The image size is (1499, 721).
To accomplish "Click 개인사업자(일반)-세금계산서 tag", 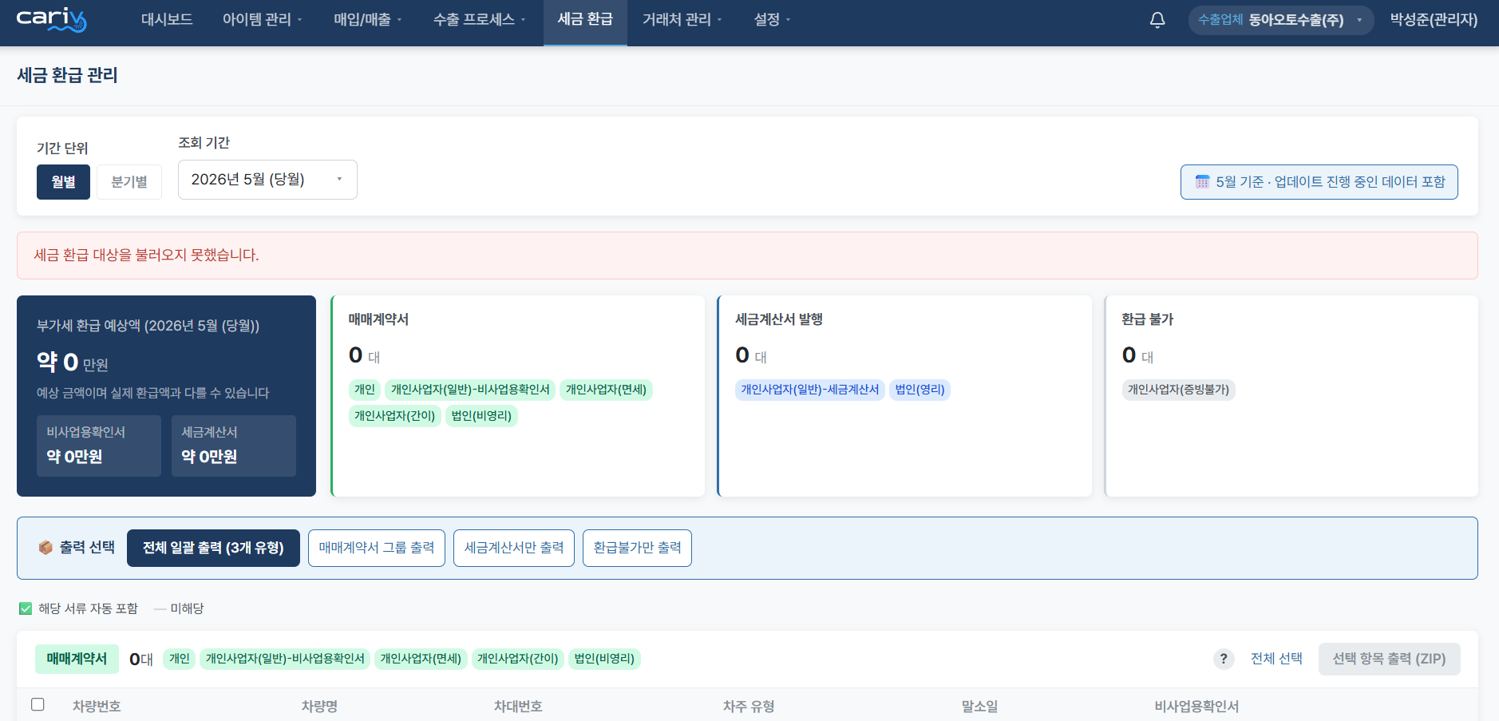I will tap(809, 390).
